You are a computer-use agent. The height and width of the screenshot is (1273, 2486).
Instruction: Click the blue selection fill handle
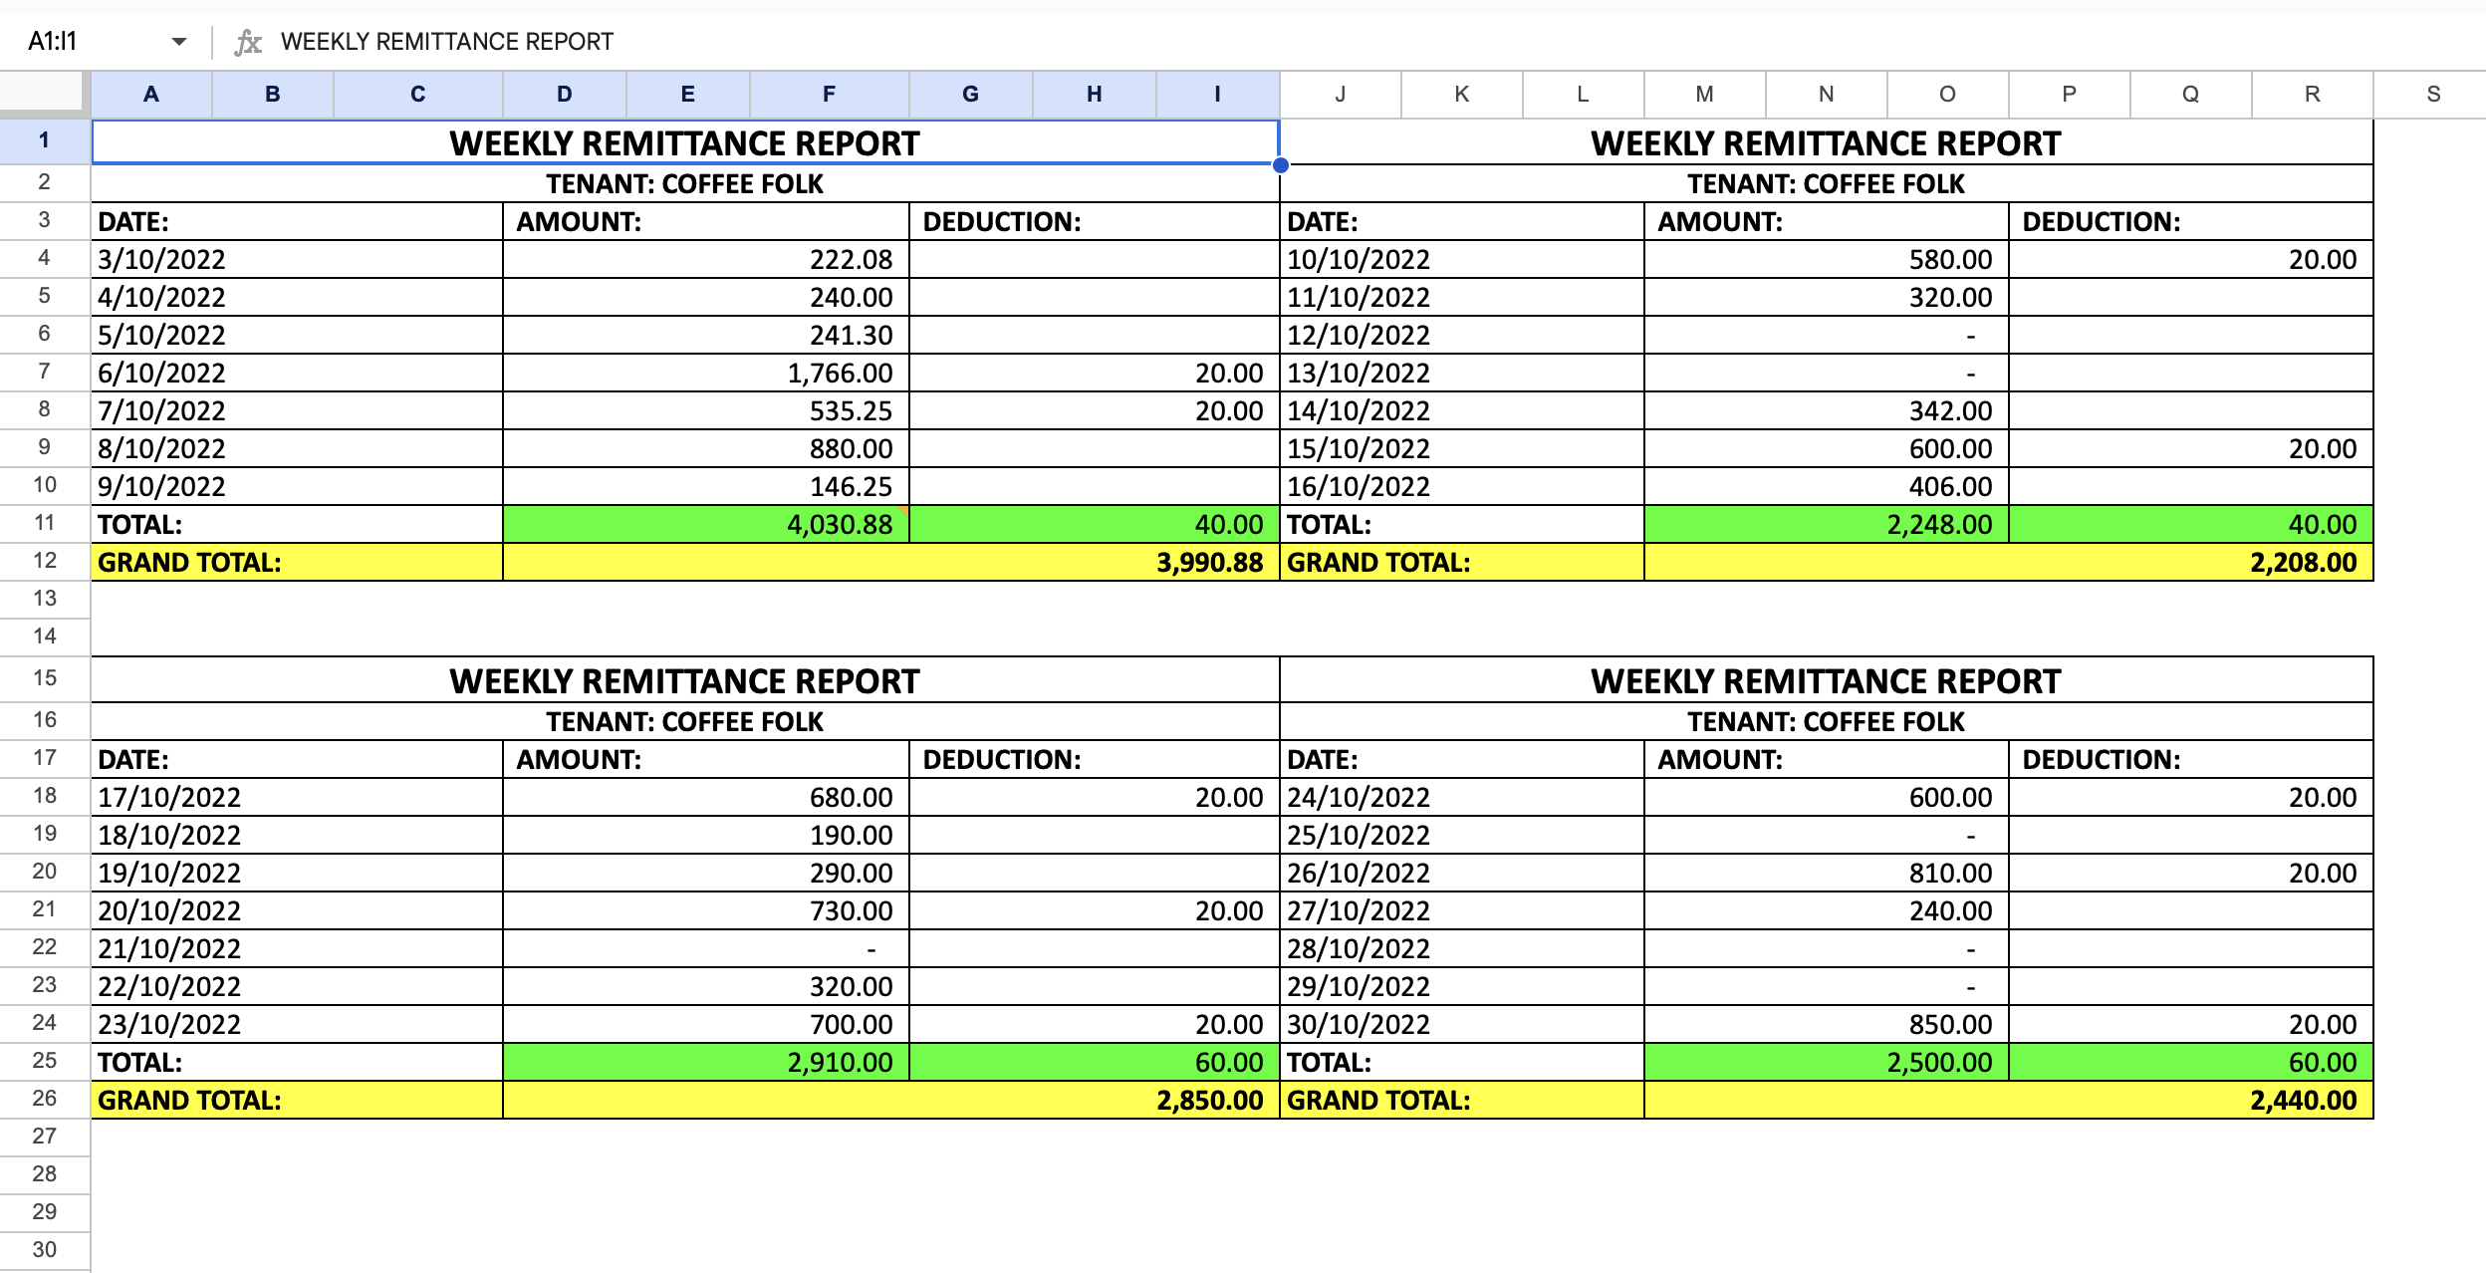point(1281,165)
